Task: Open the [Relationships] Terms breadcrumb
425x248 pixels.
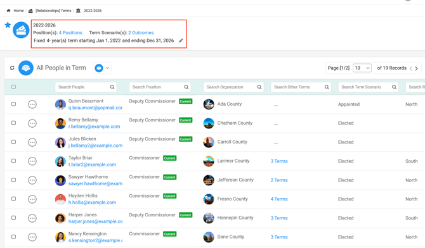Action: [53, 11]
